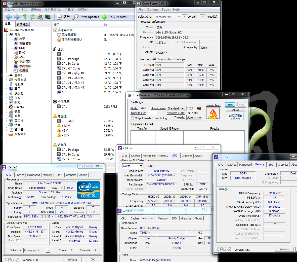Click Validate in the CPU-Z CPU window
The width and height of the screenshot is (297, 262).
click(72, 259)
